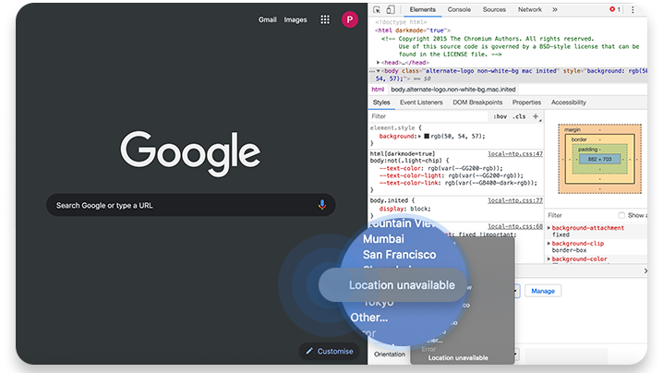The image size is (663, 373).
Task: Open source link local-ntp.css:47
Action: (x=515, y=154)
